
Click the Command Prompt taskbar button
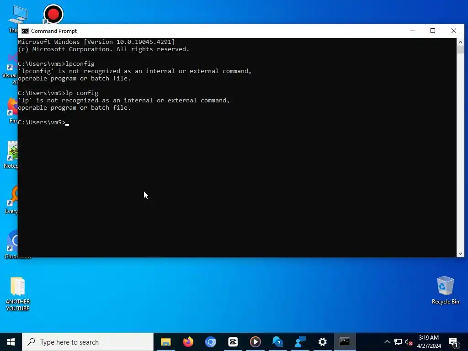pos(345,342)
